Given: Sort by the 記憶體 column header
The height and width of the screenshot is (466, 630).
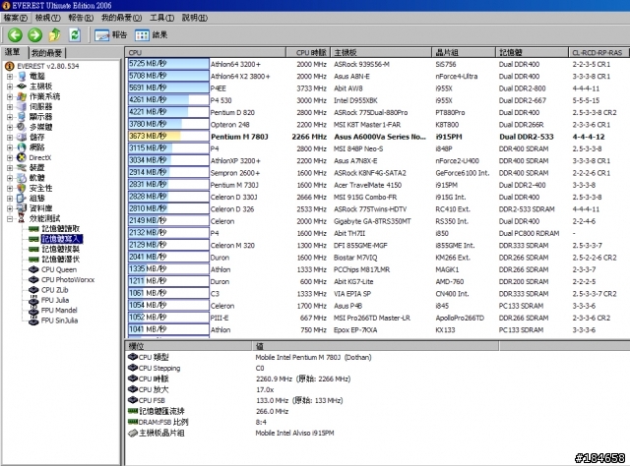Looking at the screenshot, I should coord(533,52).
